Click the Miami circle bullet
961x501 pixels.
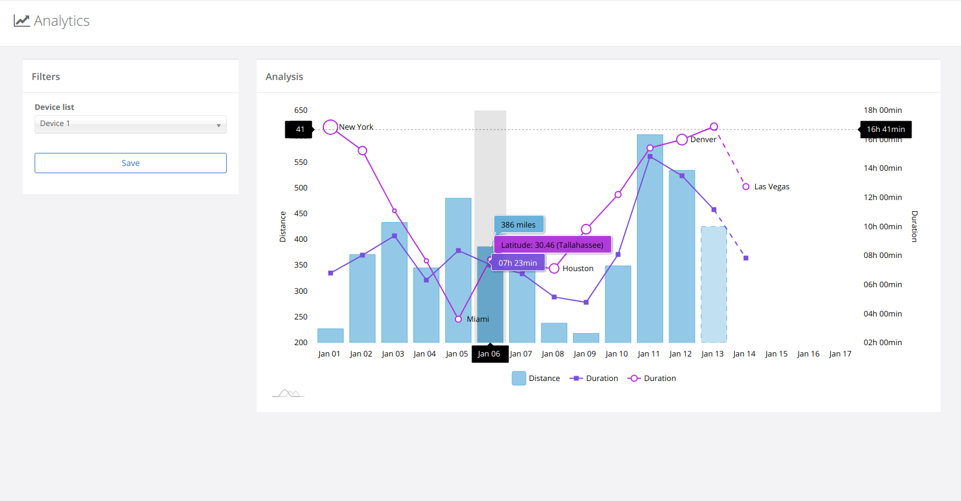pyautogui.click(x=458, y=319)
